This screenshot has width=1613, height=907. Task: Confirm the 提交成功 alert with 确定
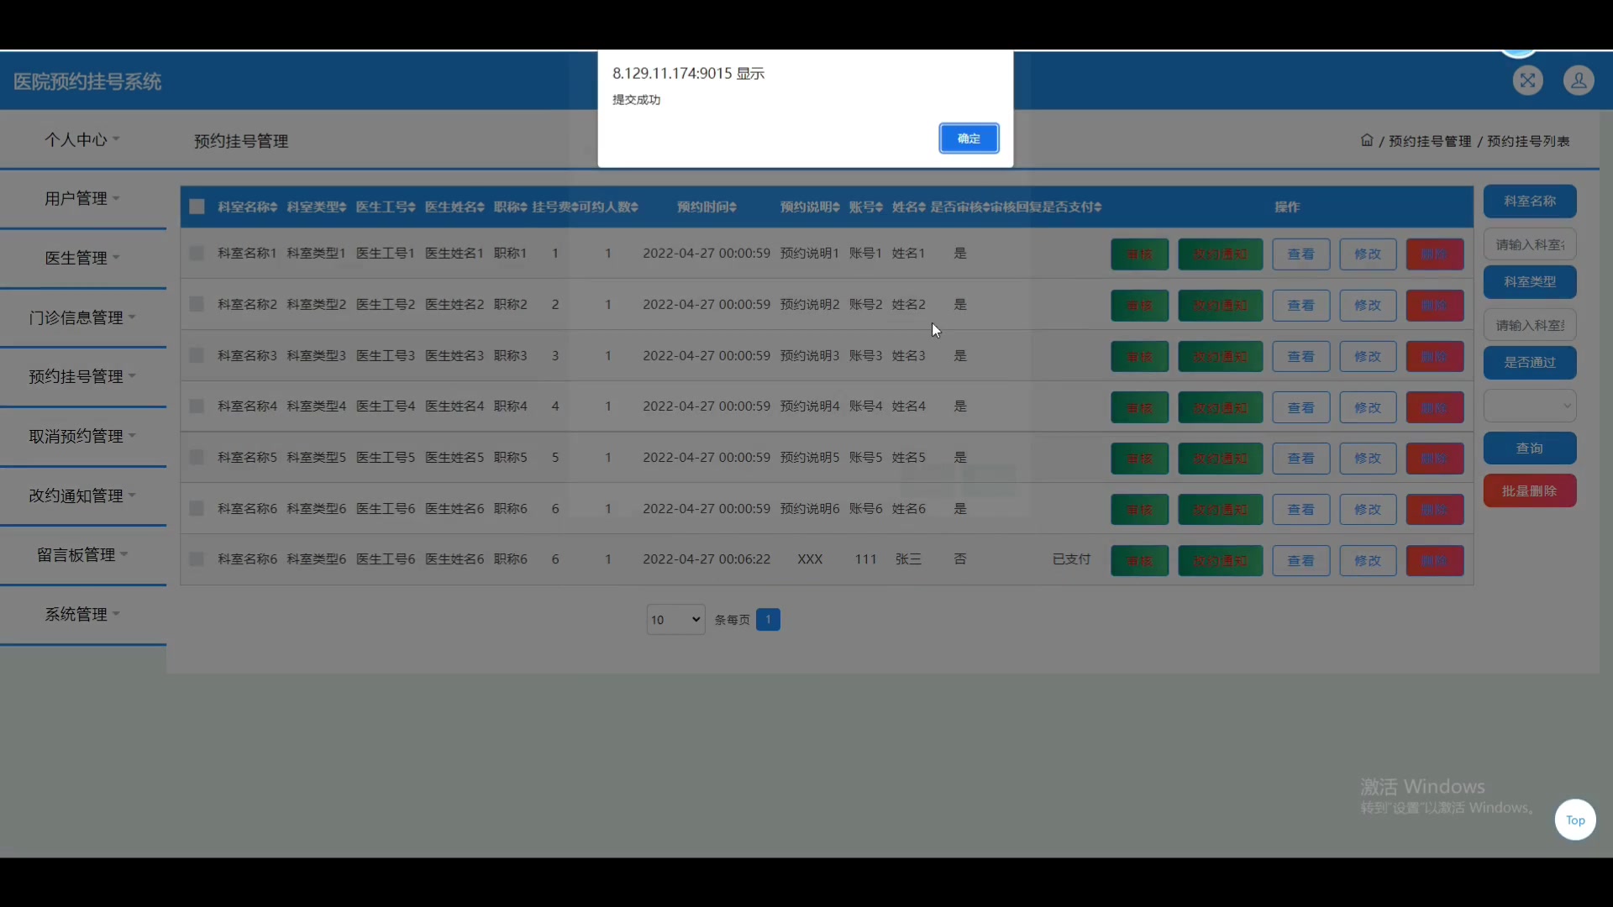coord(969,139)
